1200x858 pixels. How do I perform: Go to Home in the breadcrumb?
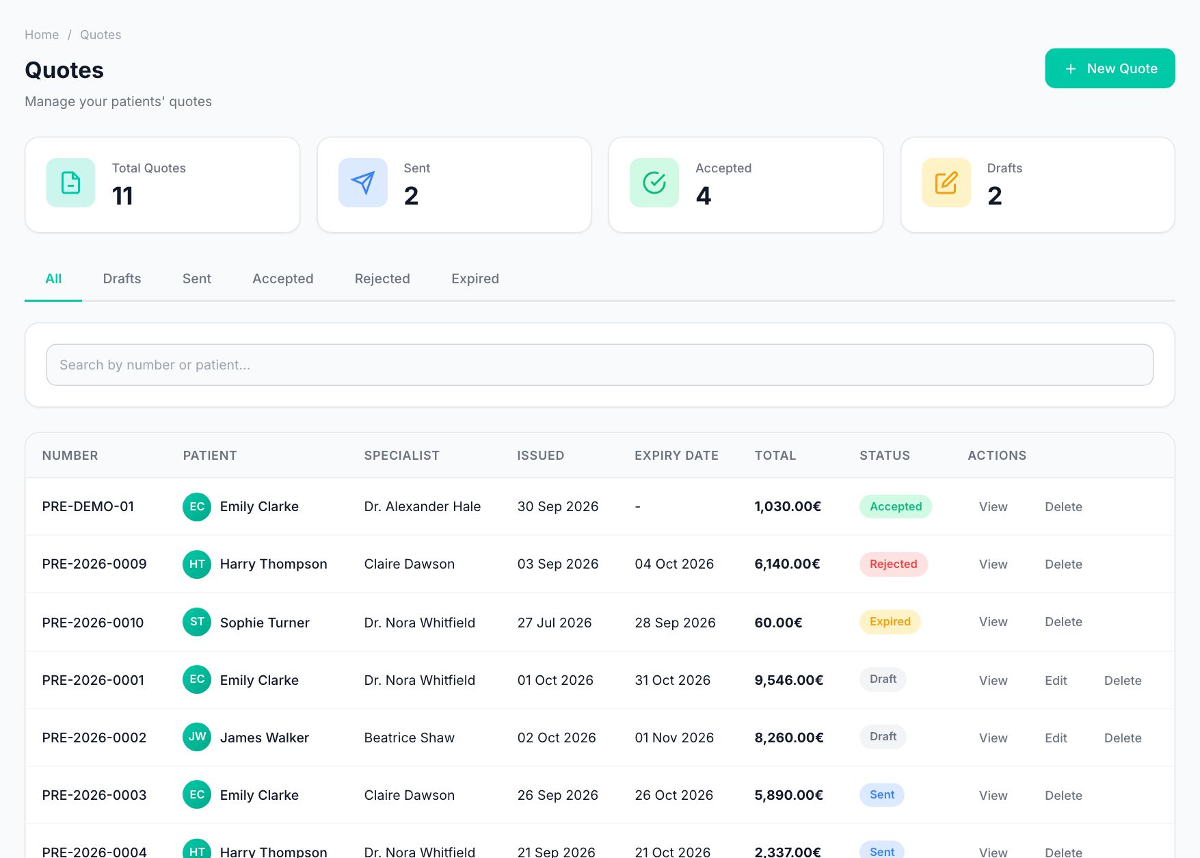(x=42, y=35)
